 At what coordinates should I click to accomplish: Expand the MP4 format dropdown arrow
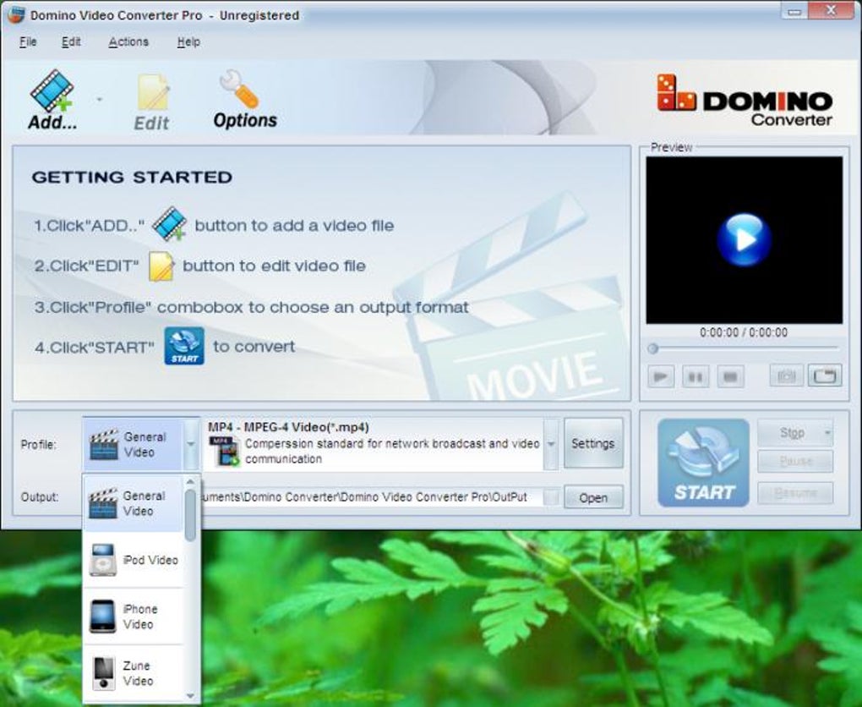pos(551,444)
